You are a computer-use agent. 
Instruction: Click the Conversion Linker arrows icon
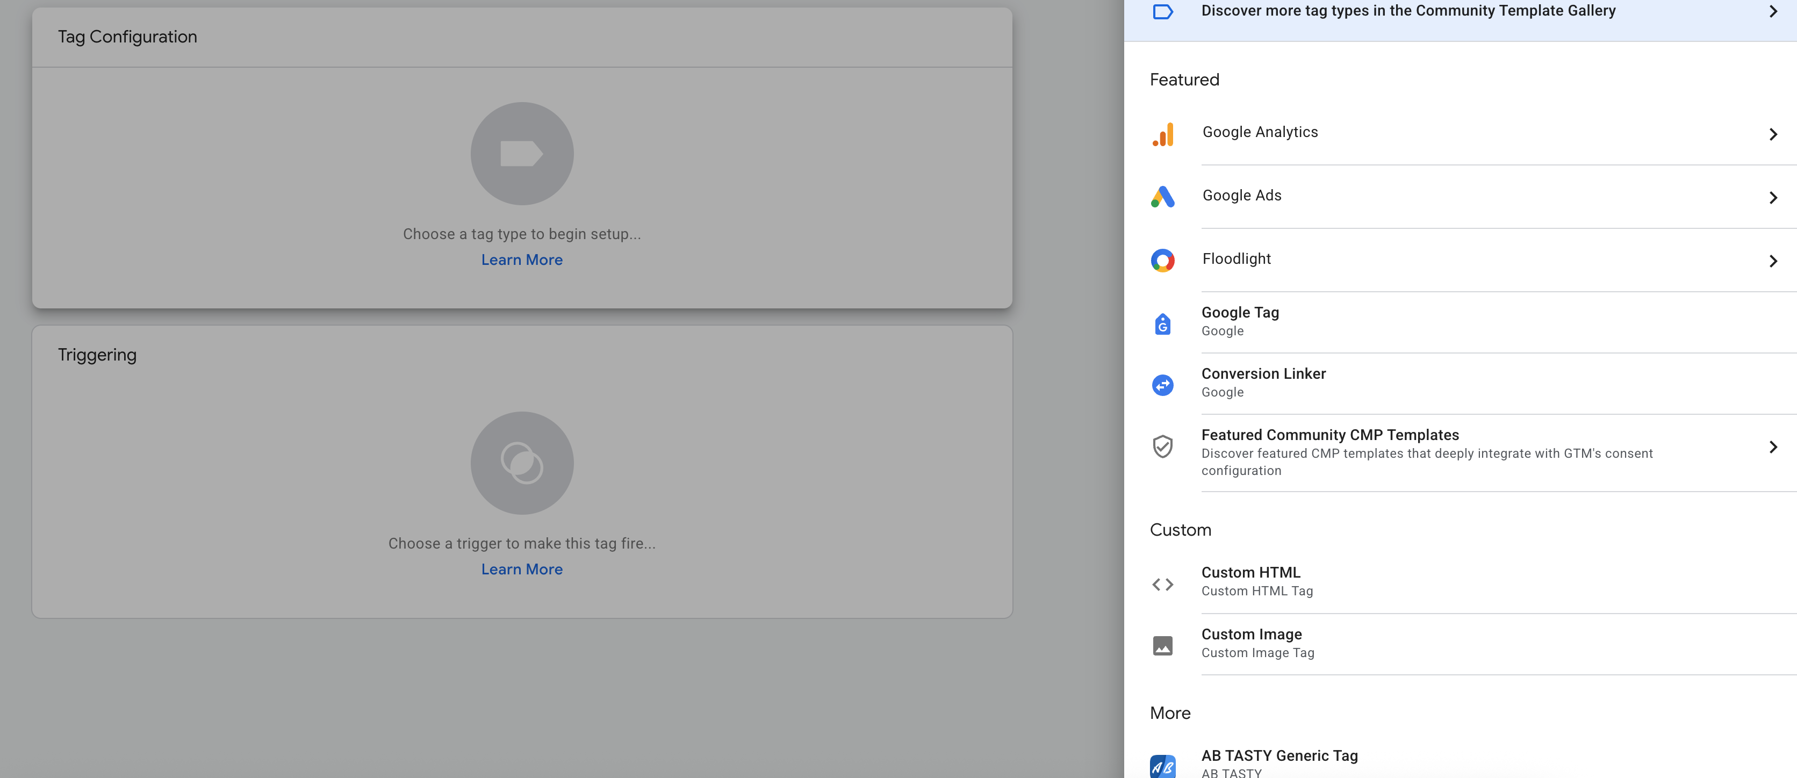[x=1163, y=385]
